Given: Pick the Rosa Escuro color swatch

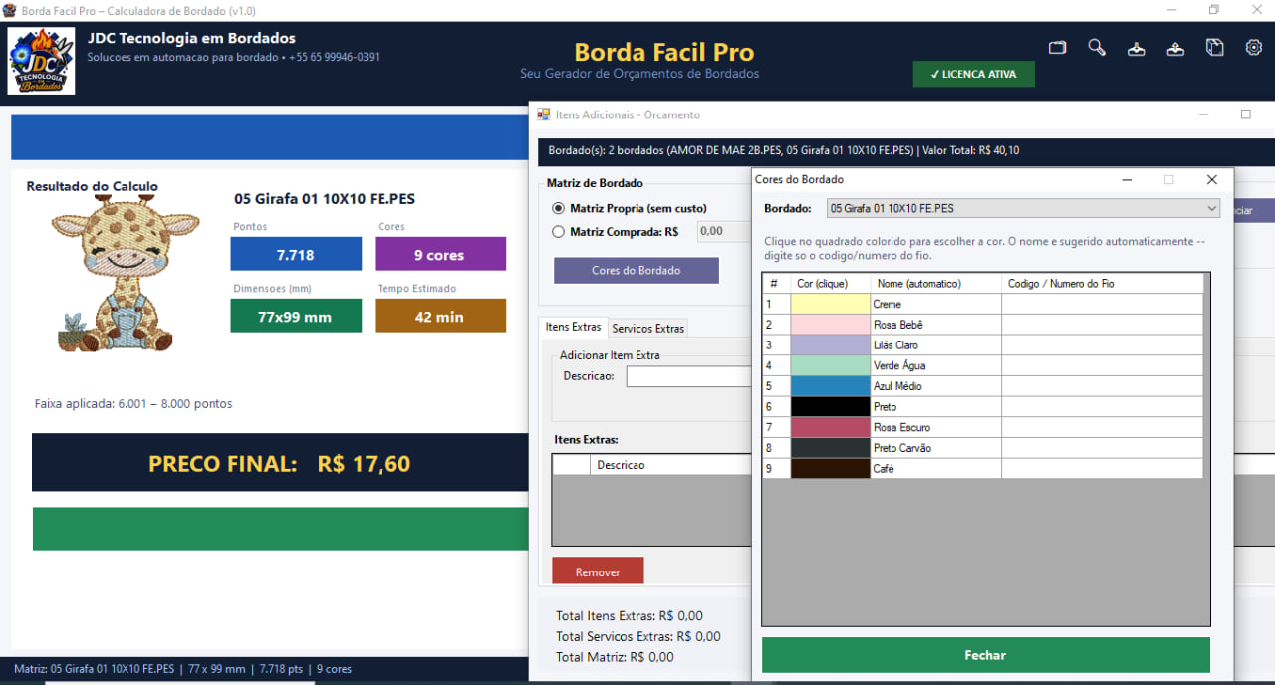Looking at the screenshot, I should click(x=830, y=427).
